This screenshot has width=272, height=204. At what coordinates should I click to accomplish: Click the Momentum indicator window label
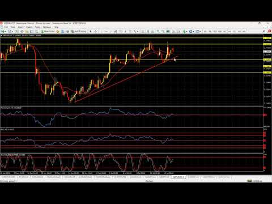[11, 108]
